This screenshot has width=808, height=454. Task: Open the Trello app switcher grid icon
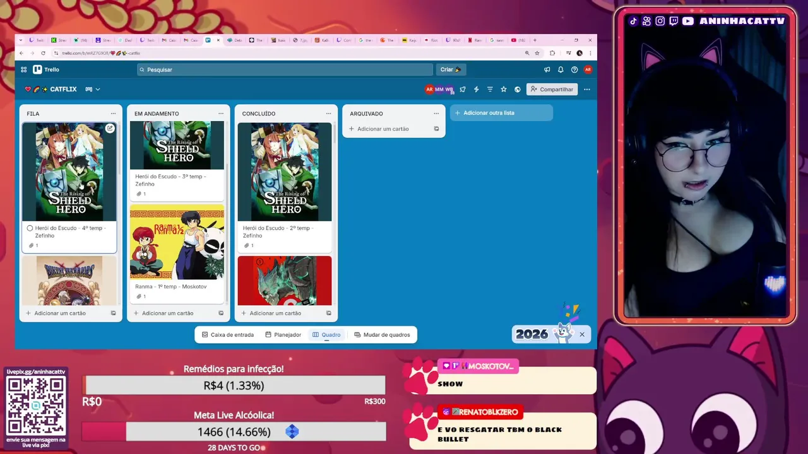[x=24, y=69]
